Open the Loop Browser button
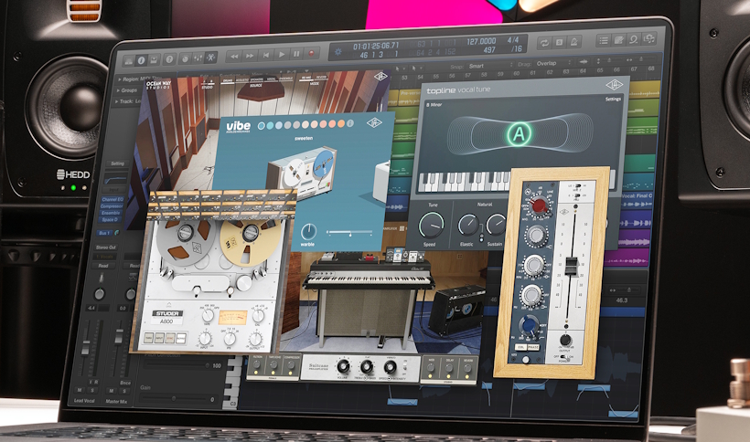 [x=634, y=39]
